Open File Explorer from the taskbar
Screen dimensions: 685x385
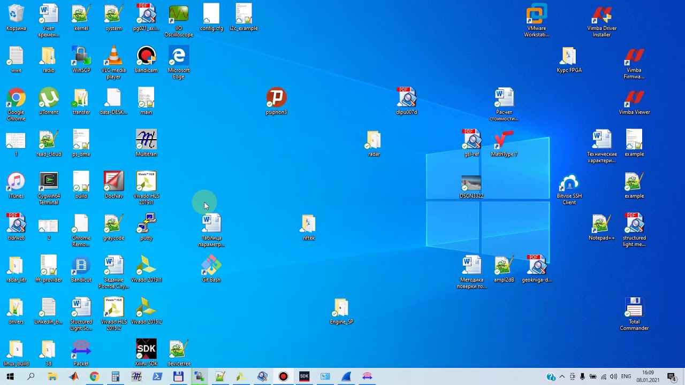point(52,376)
